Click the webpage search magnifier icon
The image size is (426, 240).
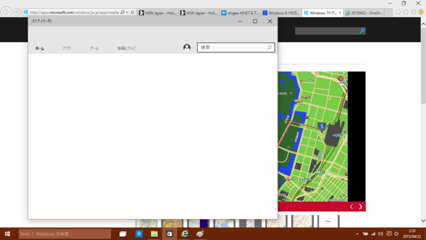point(362,31)
